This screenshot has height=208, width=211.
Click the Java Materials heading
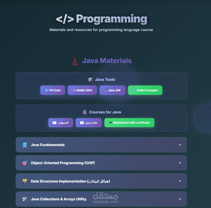107,61
